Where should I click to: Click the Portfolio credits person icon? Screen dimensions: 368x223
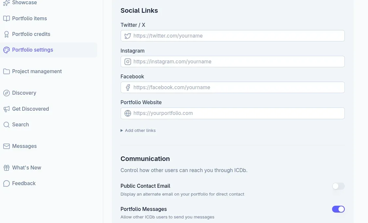pos(7,34)
